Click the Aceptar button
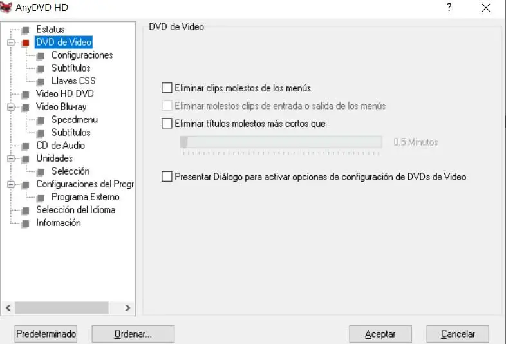This screenshot has width=506, height=344. click(380, 334)
